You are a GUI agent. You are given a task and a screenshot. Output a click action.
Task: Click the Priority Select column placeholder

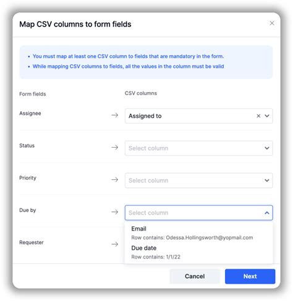tap(148, 180)
